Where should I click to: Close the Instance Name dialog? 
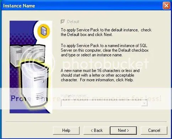coord(166,6)
